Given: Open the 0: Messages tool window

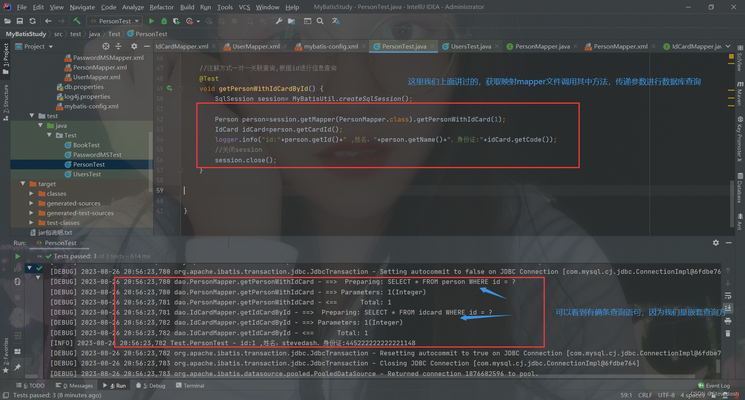Looking at the screenshot, I should click(x=74, y=386).
